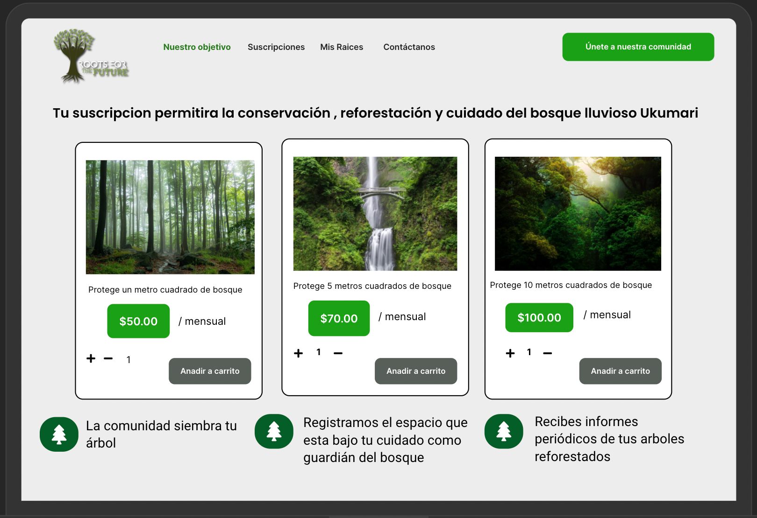Click text Protege 5 metros cuadrados de bosque

point(372,286)
